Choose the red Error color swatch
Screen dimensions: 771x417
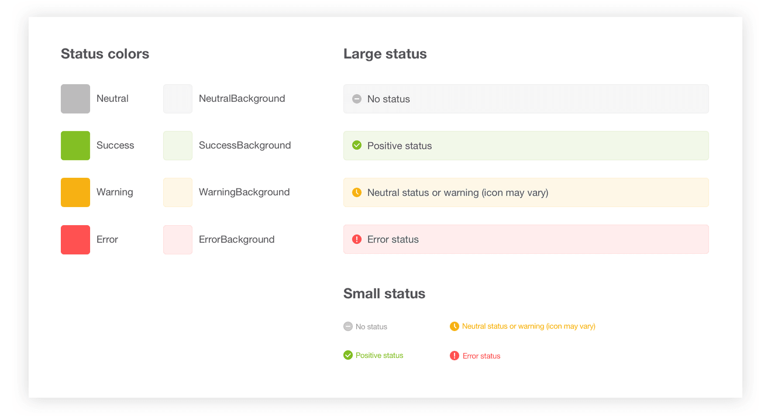click(75, 240)
